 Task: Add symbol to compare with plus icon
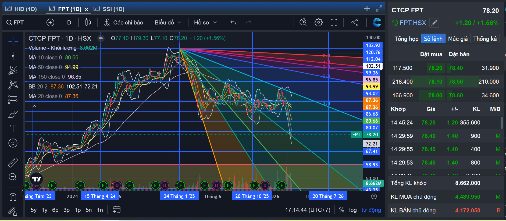(50, 23)
